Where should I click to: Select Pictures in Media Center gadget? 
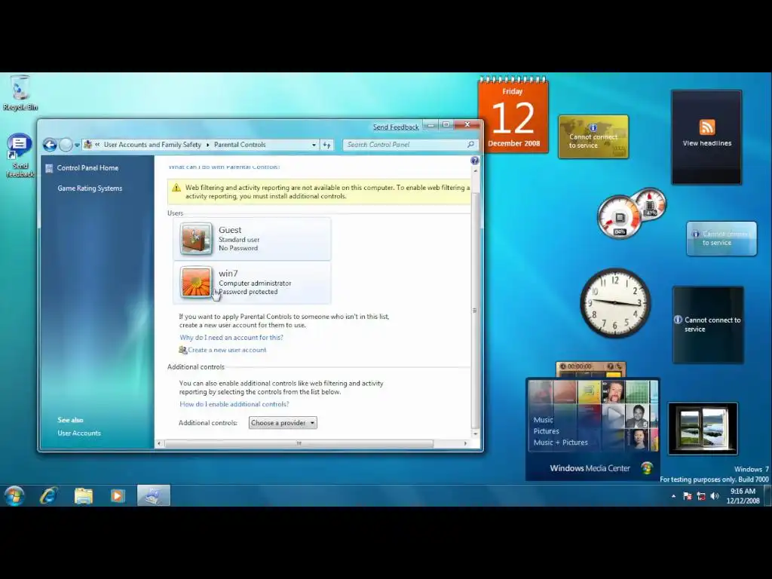pos(546,431)
